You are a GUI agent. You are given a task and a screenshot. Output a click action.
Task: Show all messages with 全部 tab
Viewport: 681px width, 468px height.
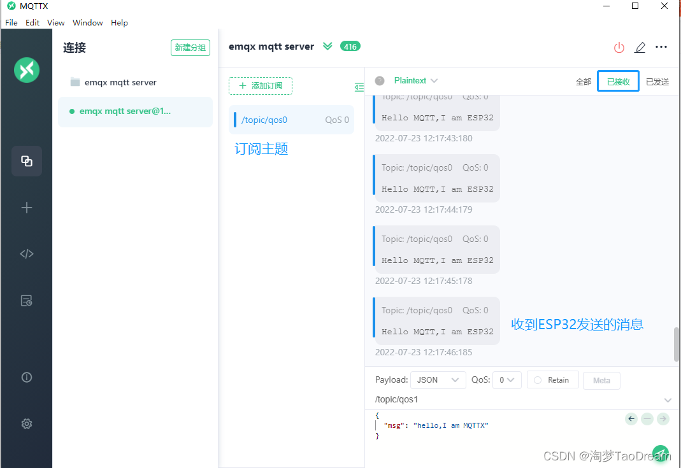[584, 82]
